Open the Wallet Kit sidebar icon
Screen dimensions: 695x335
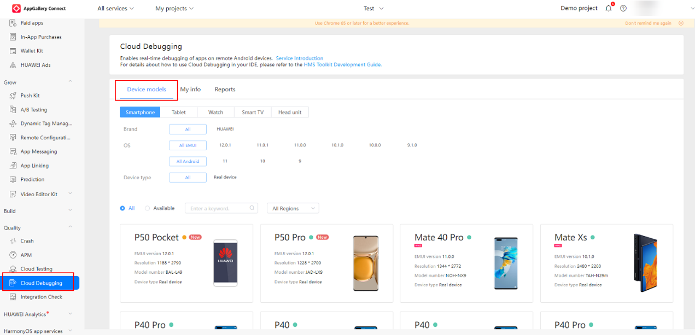click(13, 51)
